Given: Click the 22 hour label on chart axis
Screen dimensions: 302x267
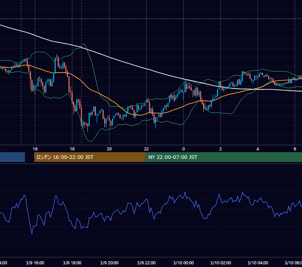Looking at the screenshot, I should coord(147,149).
